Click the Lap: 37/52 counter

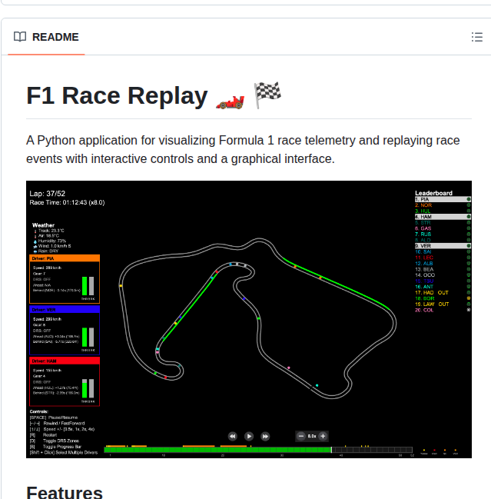click(47, 194)
